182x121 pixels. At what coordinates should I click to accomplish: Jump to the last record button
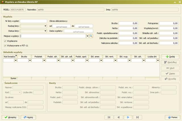coord(137,117)
